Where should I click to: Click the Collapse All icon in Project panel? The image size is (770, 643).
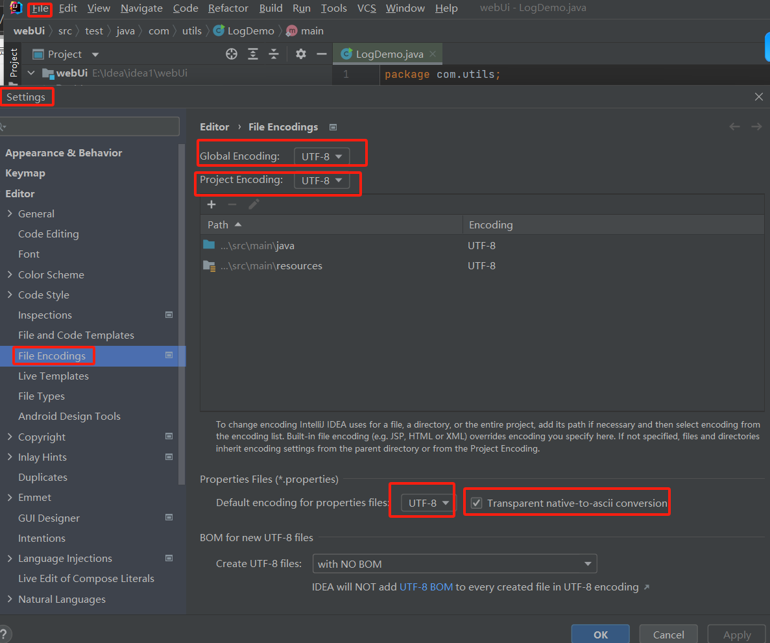tap(274, 54)
